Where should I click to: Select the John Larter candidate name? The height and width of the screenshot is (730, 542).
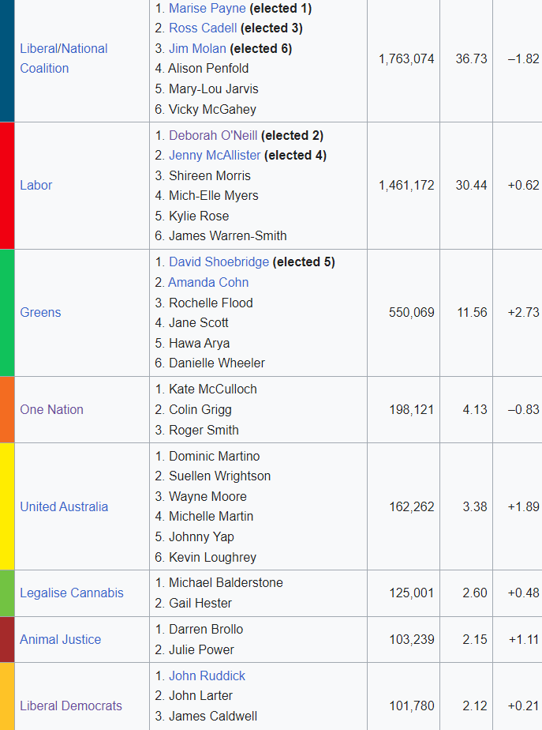coord(201,695)
